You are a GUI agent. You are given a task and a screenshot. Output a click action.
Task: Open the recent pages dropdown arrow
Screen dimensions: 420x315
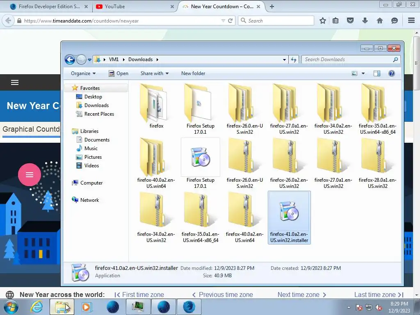(89, 60)
